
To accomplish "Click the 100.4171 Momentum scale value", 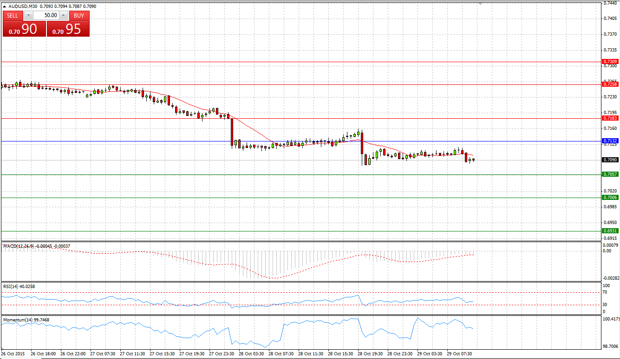I will 611,319.
